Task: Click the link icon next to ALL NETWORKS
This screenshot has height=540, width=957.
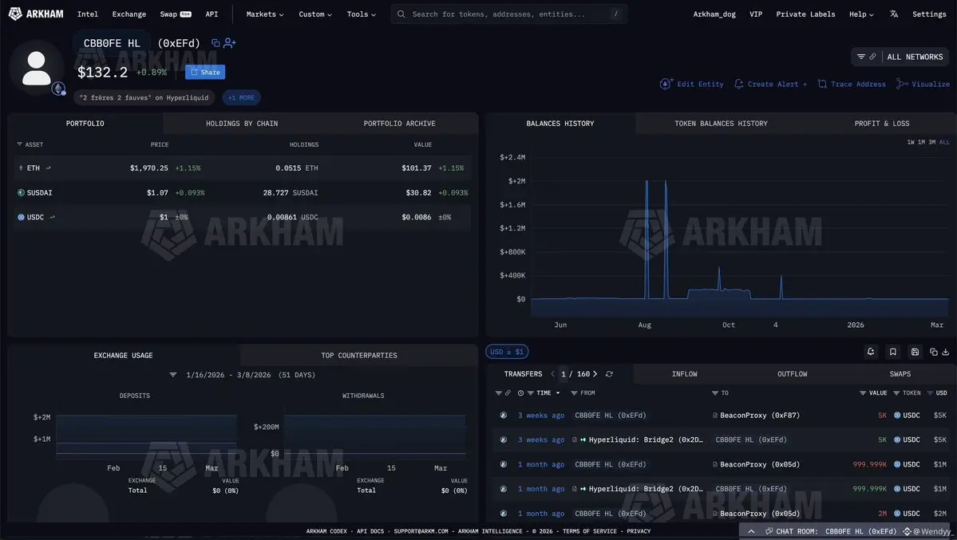Action: 872,57
